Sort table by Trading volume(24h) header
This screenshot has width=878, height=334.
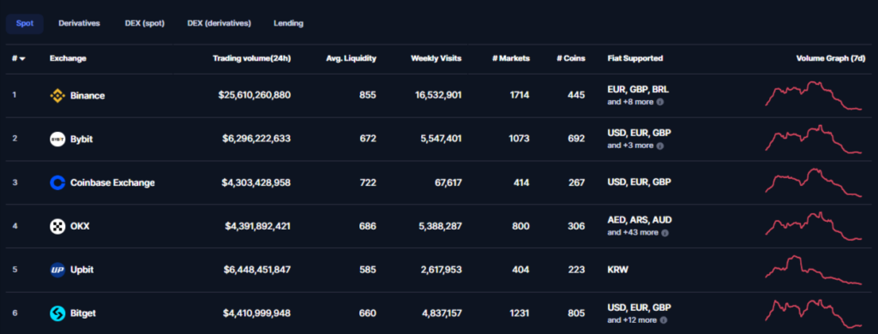(x=252, y=58)
